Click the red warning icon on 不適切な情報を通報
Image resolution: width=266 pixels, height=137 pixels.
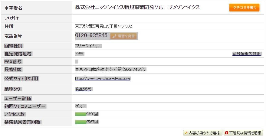click(226, 133)
